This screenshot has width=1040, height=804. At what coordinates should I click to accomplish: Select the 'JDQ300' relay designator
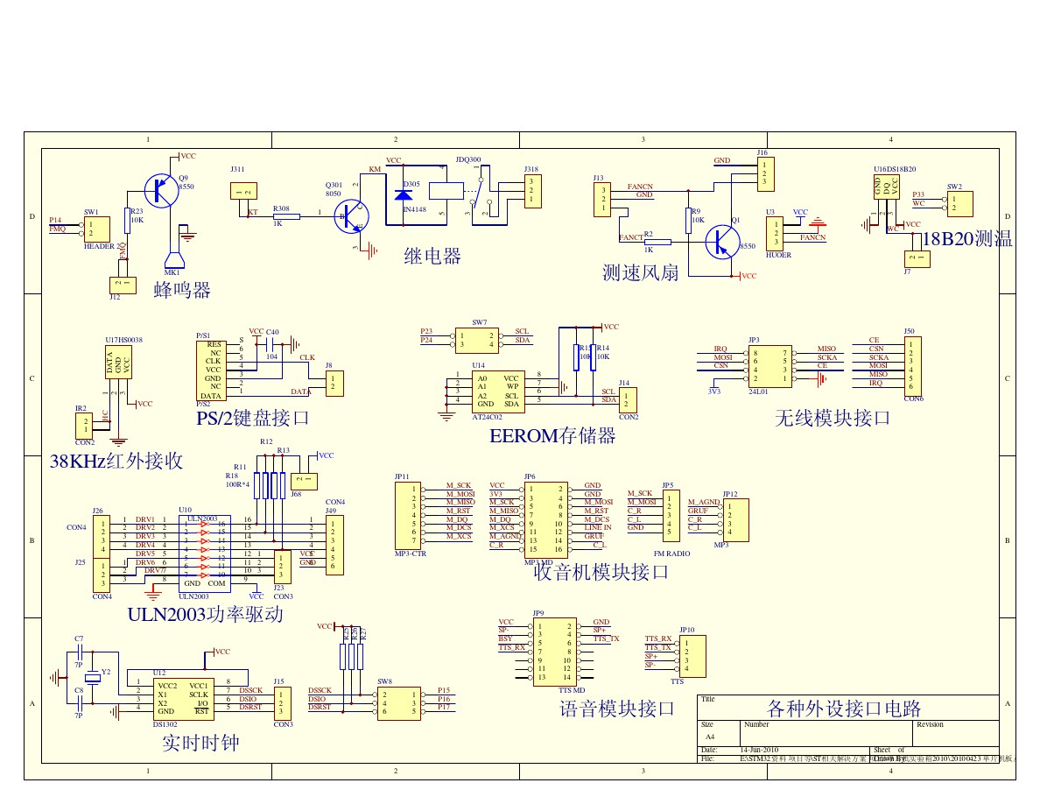pos(468,160)
